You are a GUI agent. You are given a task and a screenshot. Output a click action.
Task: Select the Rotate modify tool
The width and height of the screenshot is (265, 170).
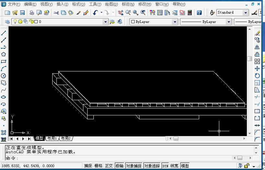(x=257, y=76)
